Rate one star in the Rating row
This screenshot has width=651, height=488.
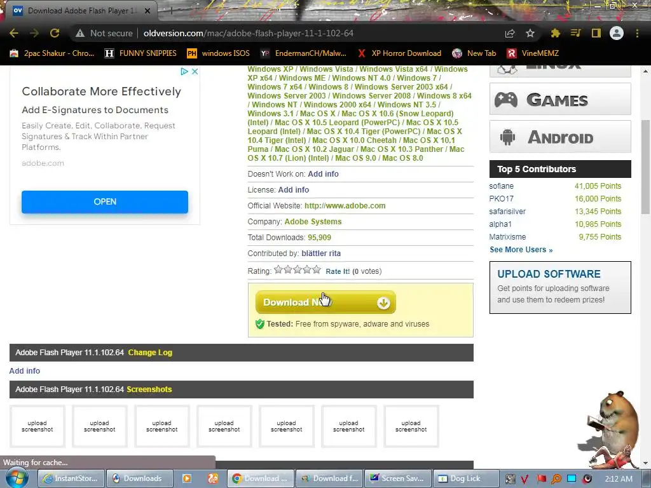click(278, 270)
